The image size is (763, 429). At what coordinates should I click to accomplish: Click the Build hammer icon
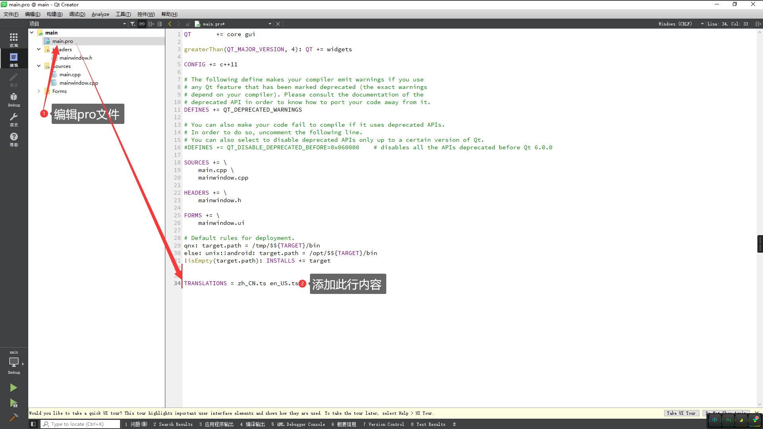coord(14,417)
